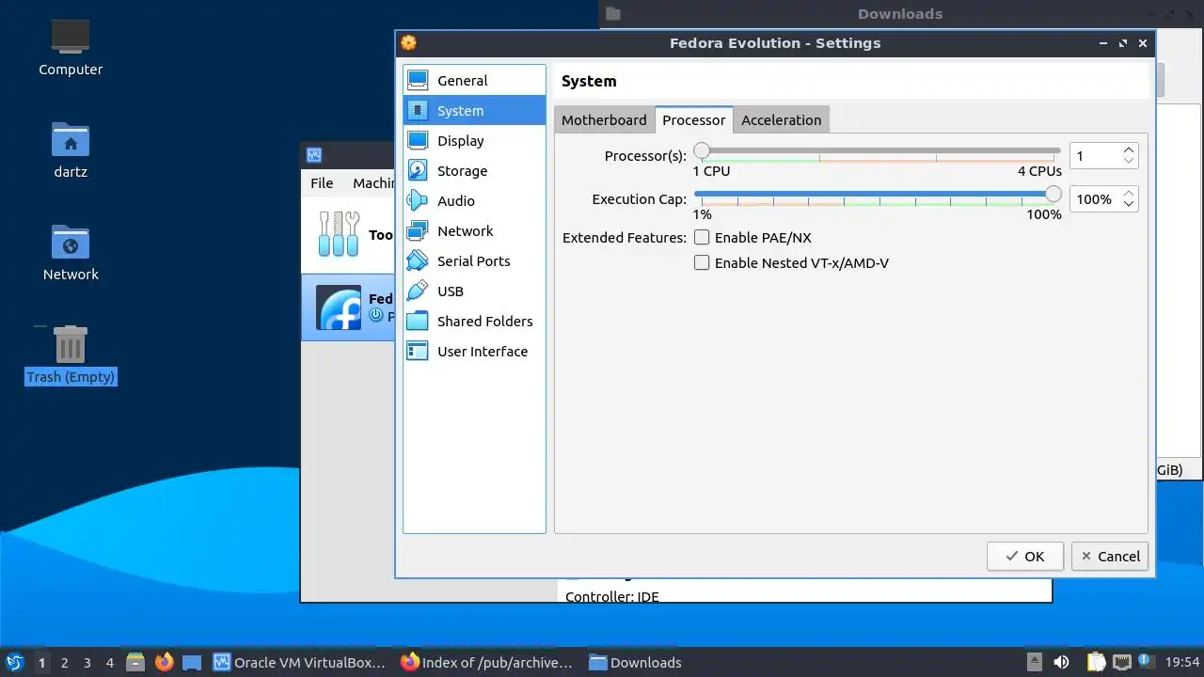
Task: Click the Tools icon in VirtualBox Manager
Action: click(x=339, y=234)
